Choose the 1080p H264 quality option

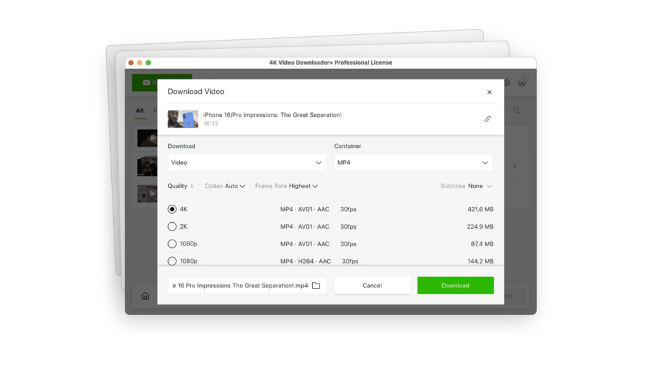pos(171,261)
